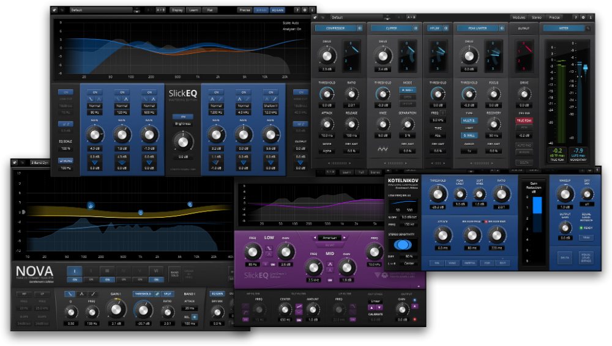Toggle the PEAK LIMITER module power switch
Image resolution: width=612 pixels, height=346 pixels.
(x=502, y=29)
